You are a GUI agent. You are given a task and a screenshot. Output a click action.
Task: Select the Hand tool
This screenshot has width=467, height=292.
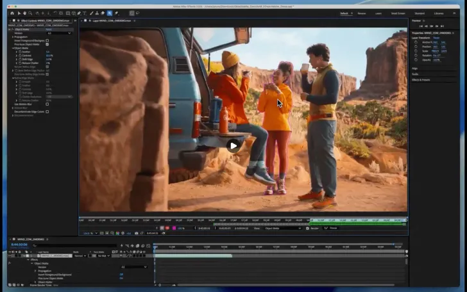point(24,13)
